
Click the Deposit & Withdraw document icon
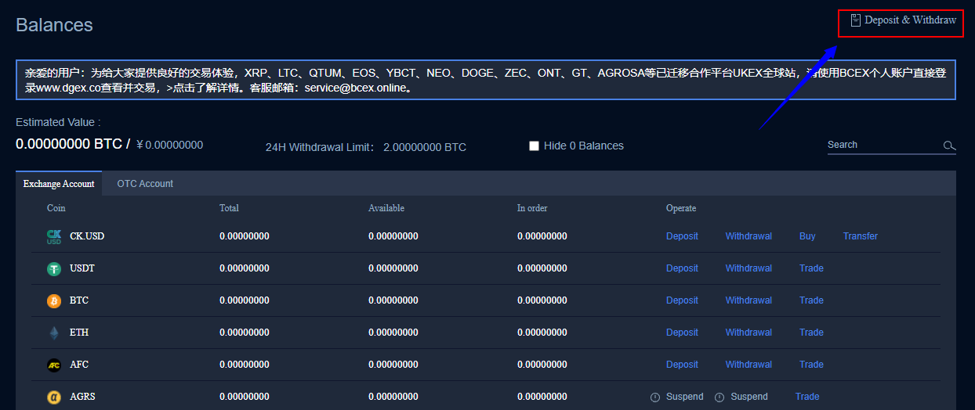click(855, 20)
